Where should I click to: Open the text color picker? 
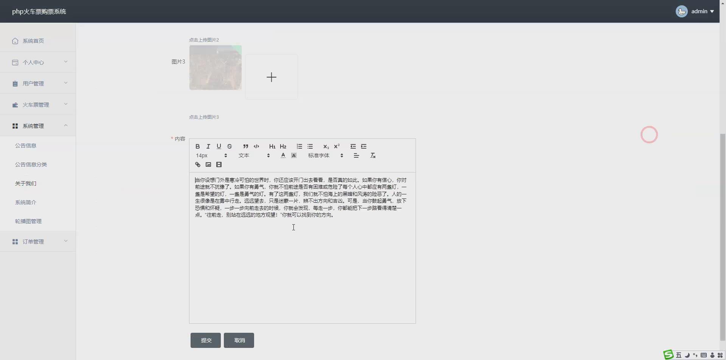[x=282, y=155]
